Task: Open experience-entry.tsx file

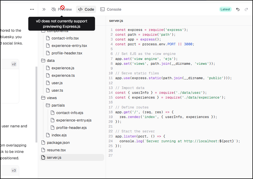Action: tap(69, 46)
